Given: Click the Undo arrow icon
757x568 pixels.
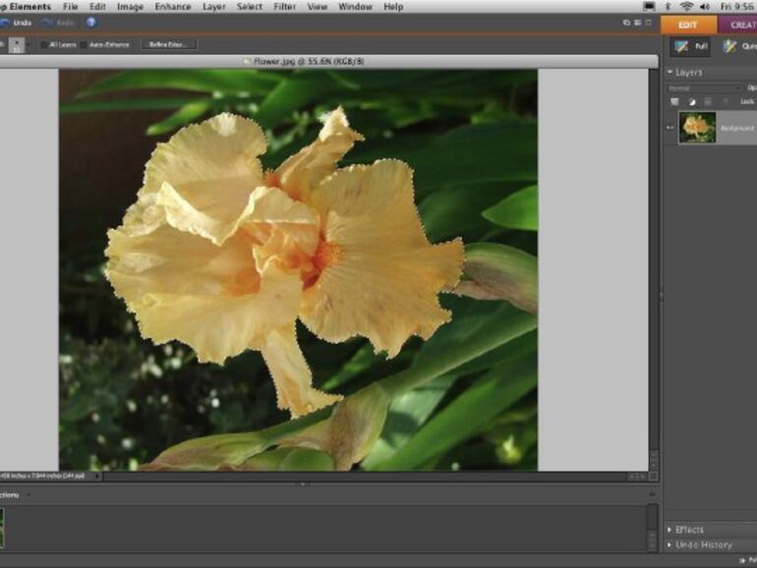Looking at the screenshot, I should click(x=5, y=23).
